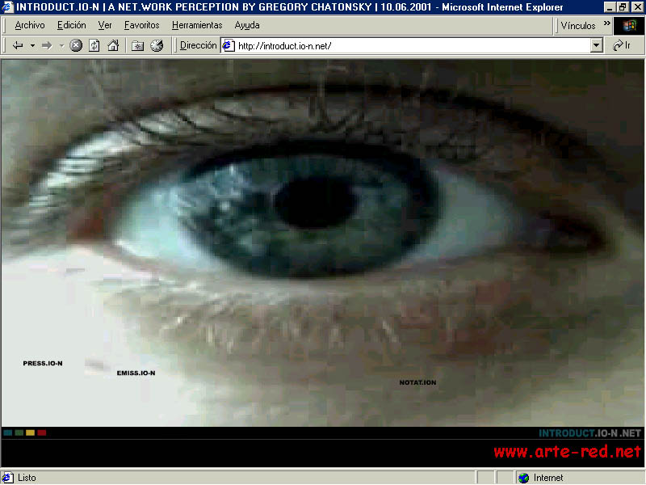This screenshot has height=485, width=646.
Task: Click the NOTAT.ION link below the eye
Action: coord(417,382)
